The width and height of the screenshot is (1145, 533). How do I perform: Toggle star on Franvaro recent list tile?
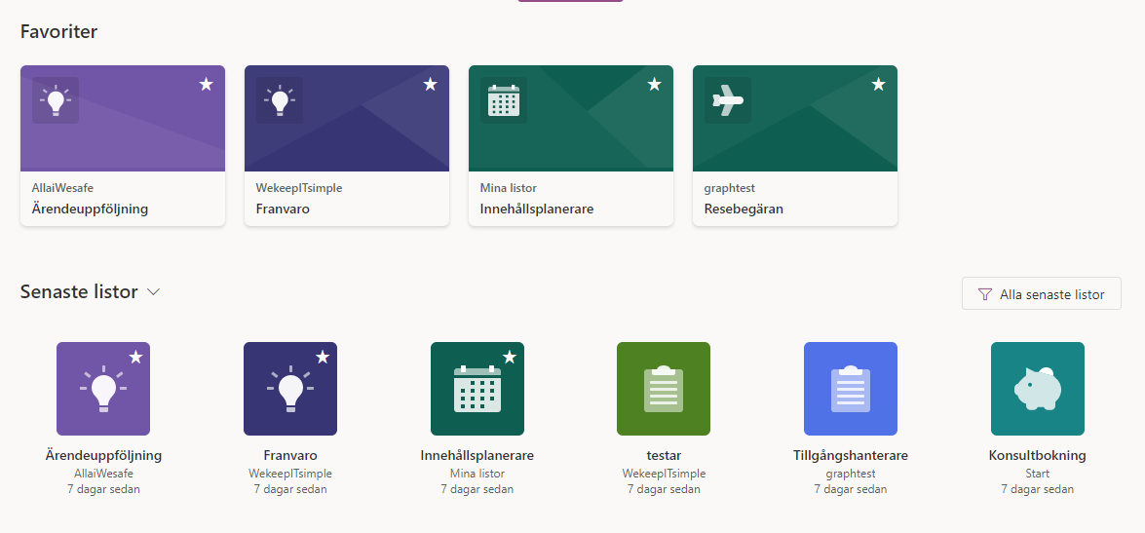(x=323, y=357)
